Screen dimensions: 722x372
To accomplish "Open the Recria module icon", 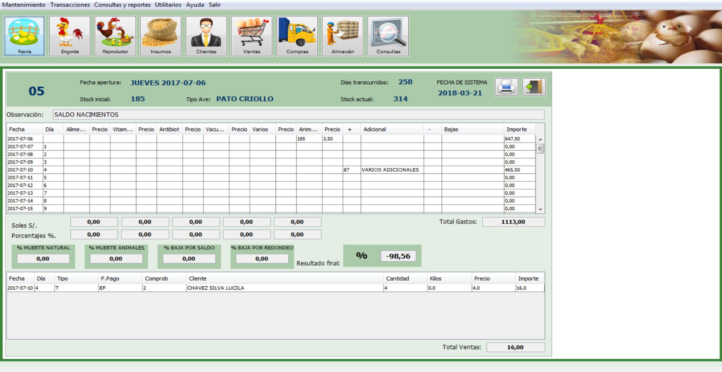I will (24, 36).
